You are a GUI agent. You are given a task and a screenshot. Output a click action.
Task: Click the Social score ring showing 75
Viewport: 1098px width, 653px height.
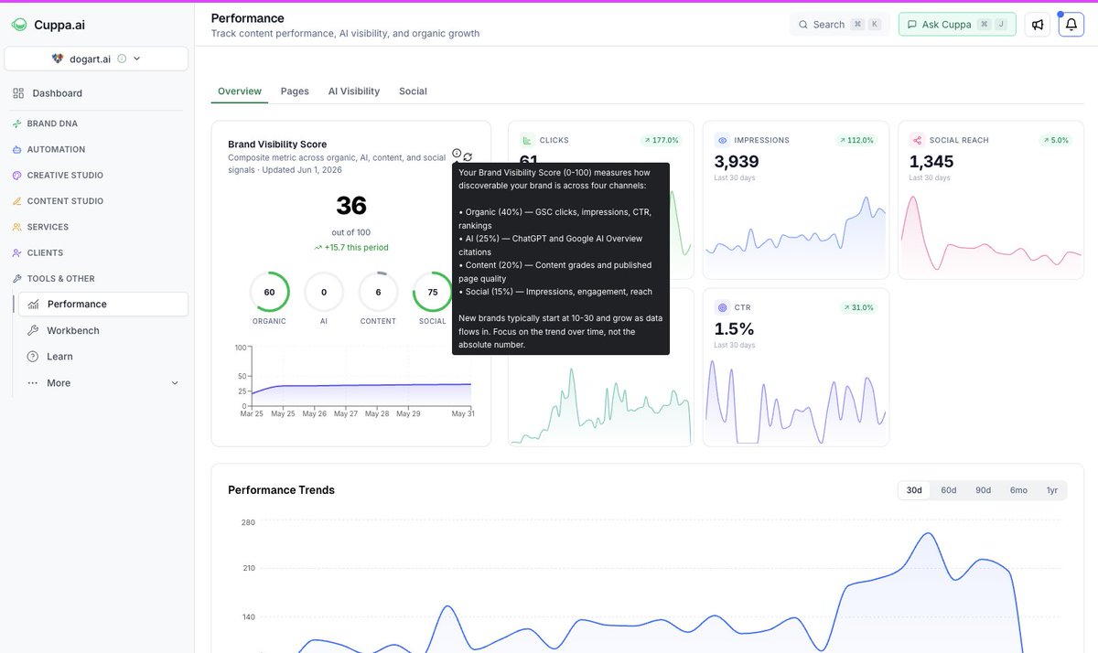(433, 292)
